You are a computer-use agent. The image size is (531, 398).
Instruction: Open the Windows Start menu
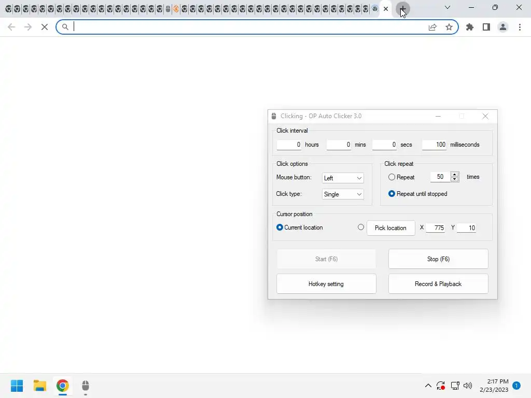[x=17, y=386]
